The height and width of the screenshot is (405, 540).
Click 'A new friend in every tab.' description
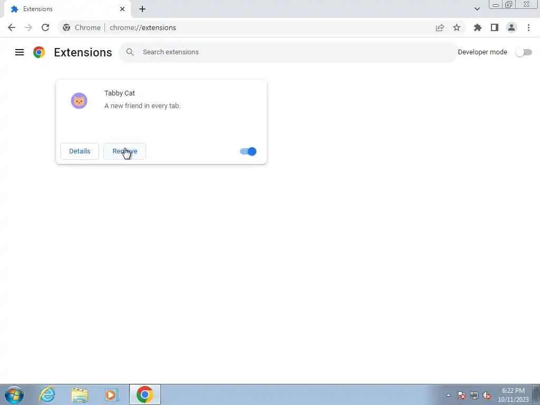pos(142,105)
